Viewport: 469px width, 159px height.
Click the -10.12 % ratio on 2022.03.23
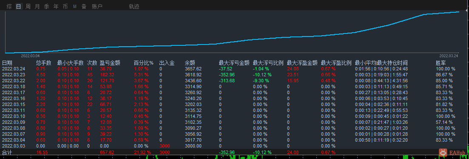pyautogui.click(x=262, y=75)
